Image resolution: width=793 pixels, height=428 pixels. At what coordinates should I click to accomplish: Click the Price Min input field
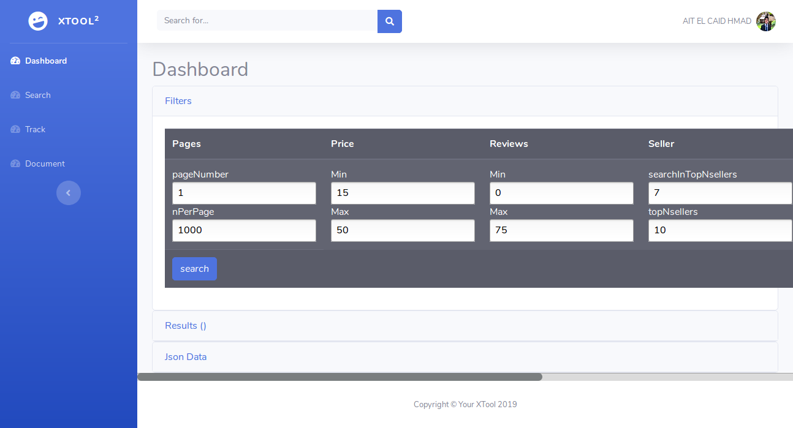click(403, 193)
